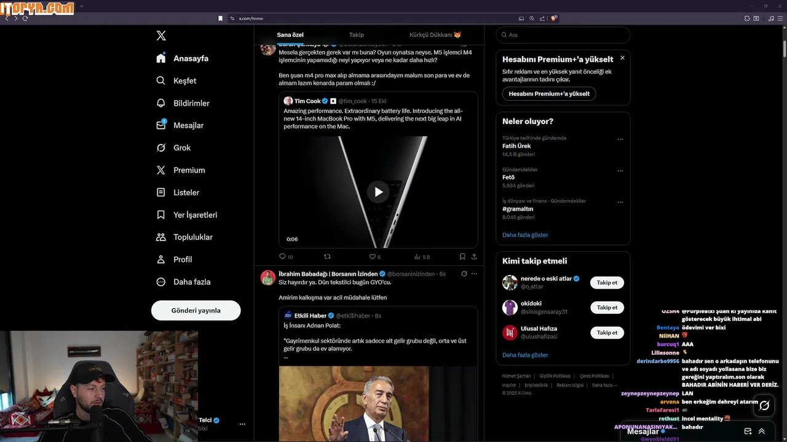This screenshot has height=442, width=787.
Task: Open the browser hamburger menu
Action: pyautogui.click(x=781, y=18)
